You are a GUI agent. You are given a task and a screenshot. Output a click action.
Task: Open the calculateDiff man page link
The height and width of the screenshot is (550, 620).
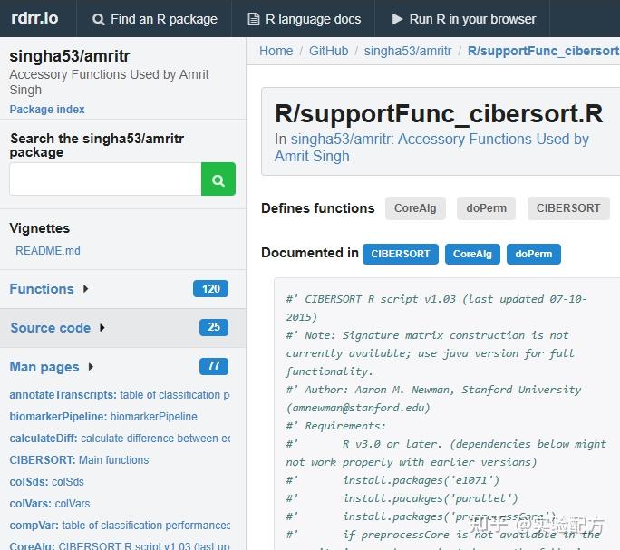(44, 439)
